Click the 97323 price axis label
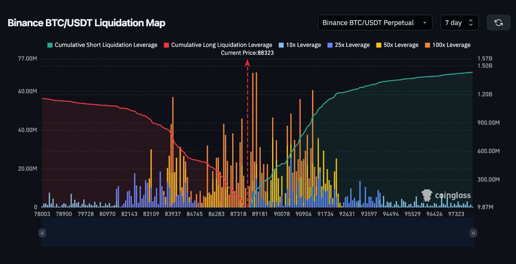 tap(457, 214)
